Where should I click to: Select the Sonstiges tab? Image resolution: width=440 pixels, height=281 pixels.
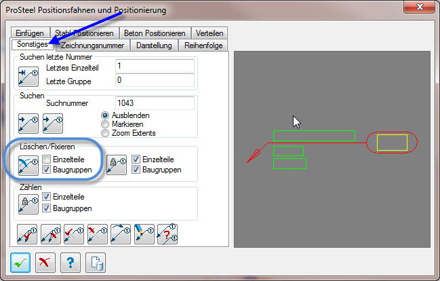(x=33, y=44)
